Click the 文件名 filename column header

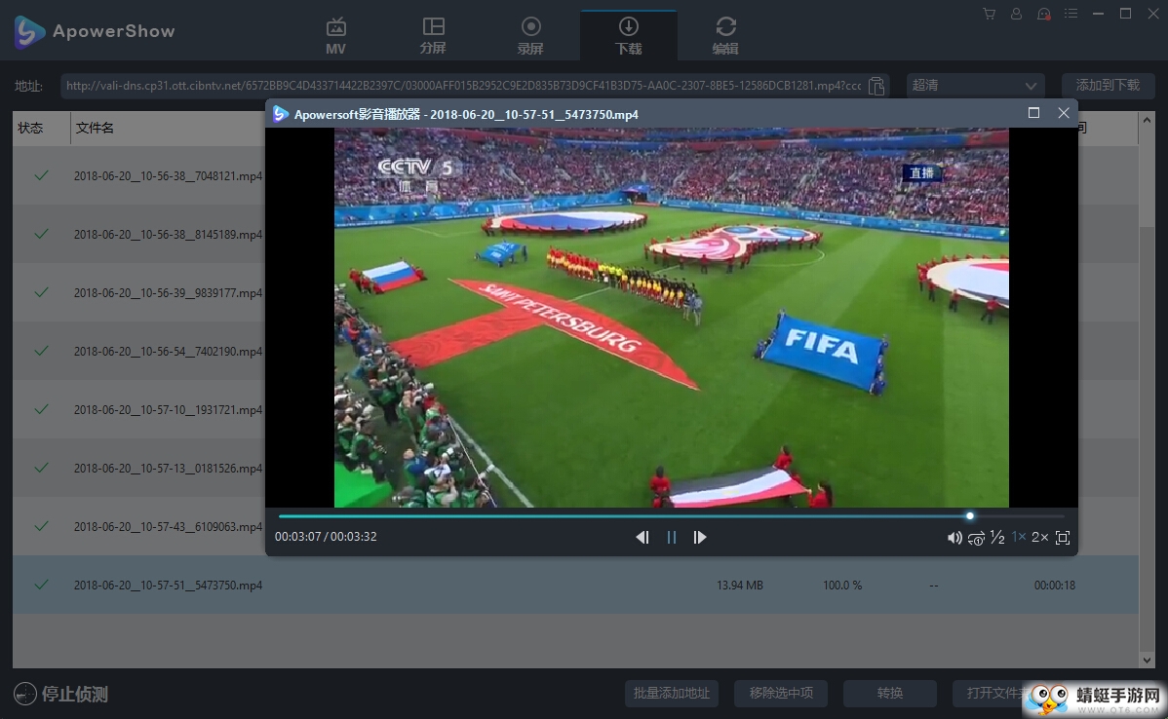pos(95,128)
